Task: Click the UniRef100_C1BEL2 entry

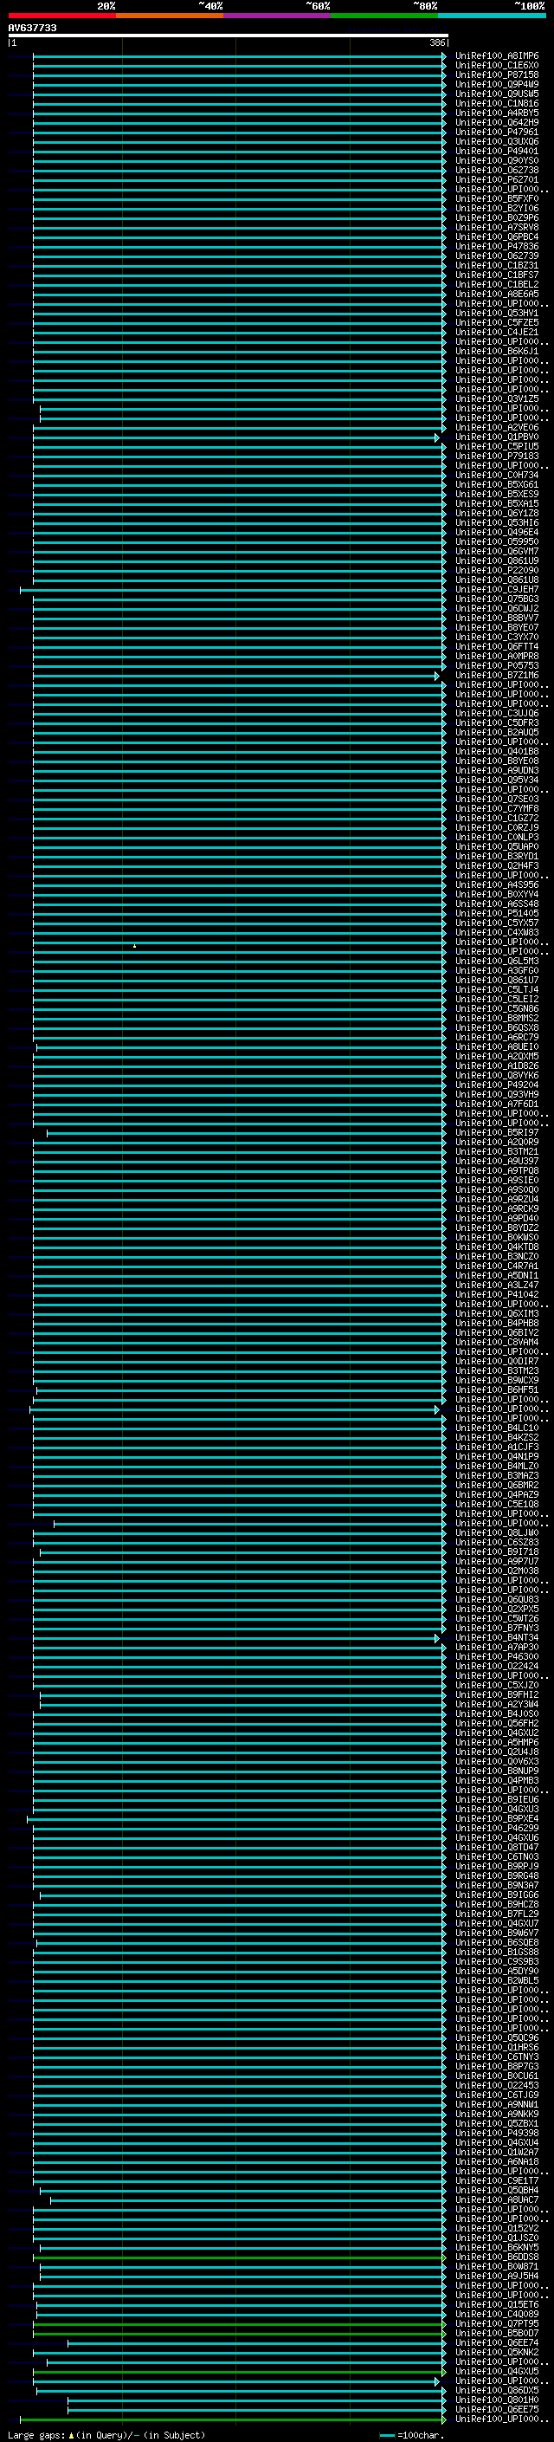Action: point(497,284)
